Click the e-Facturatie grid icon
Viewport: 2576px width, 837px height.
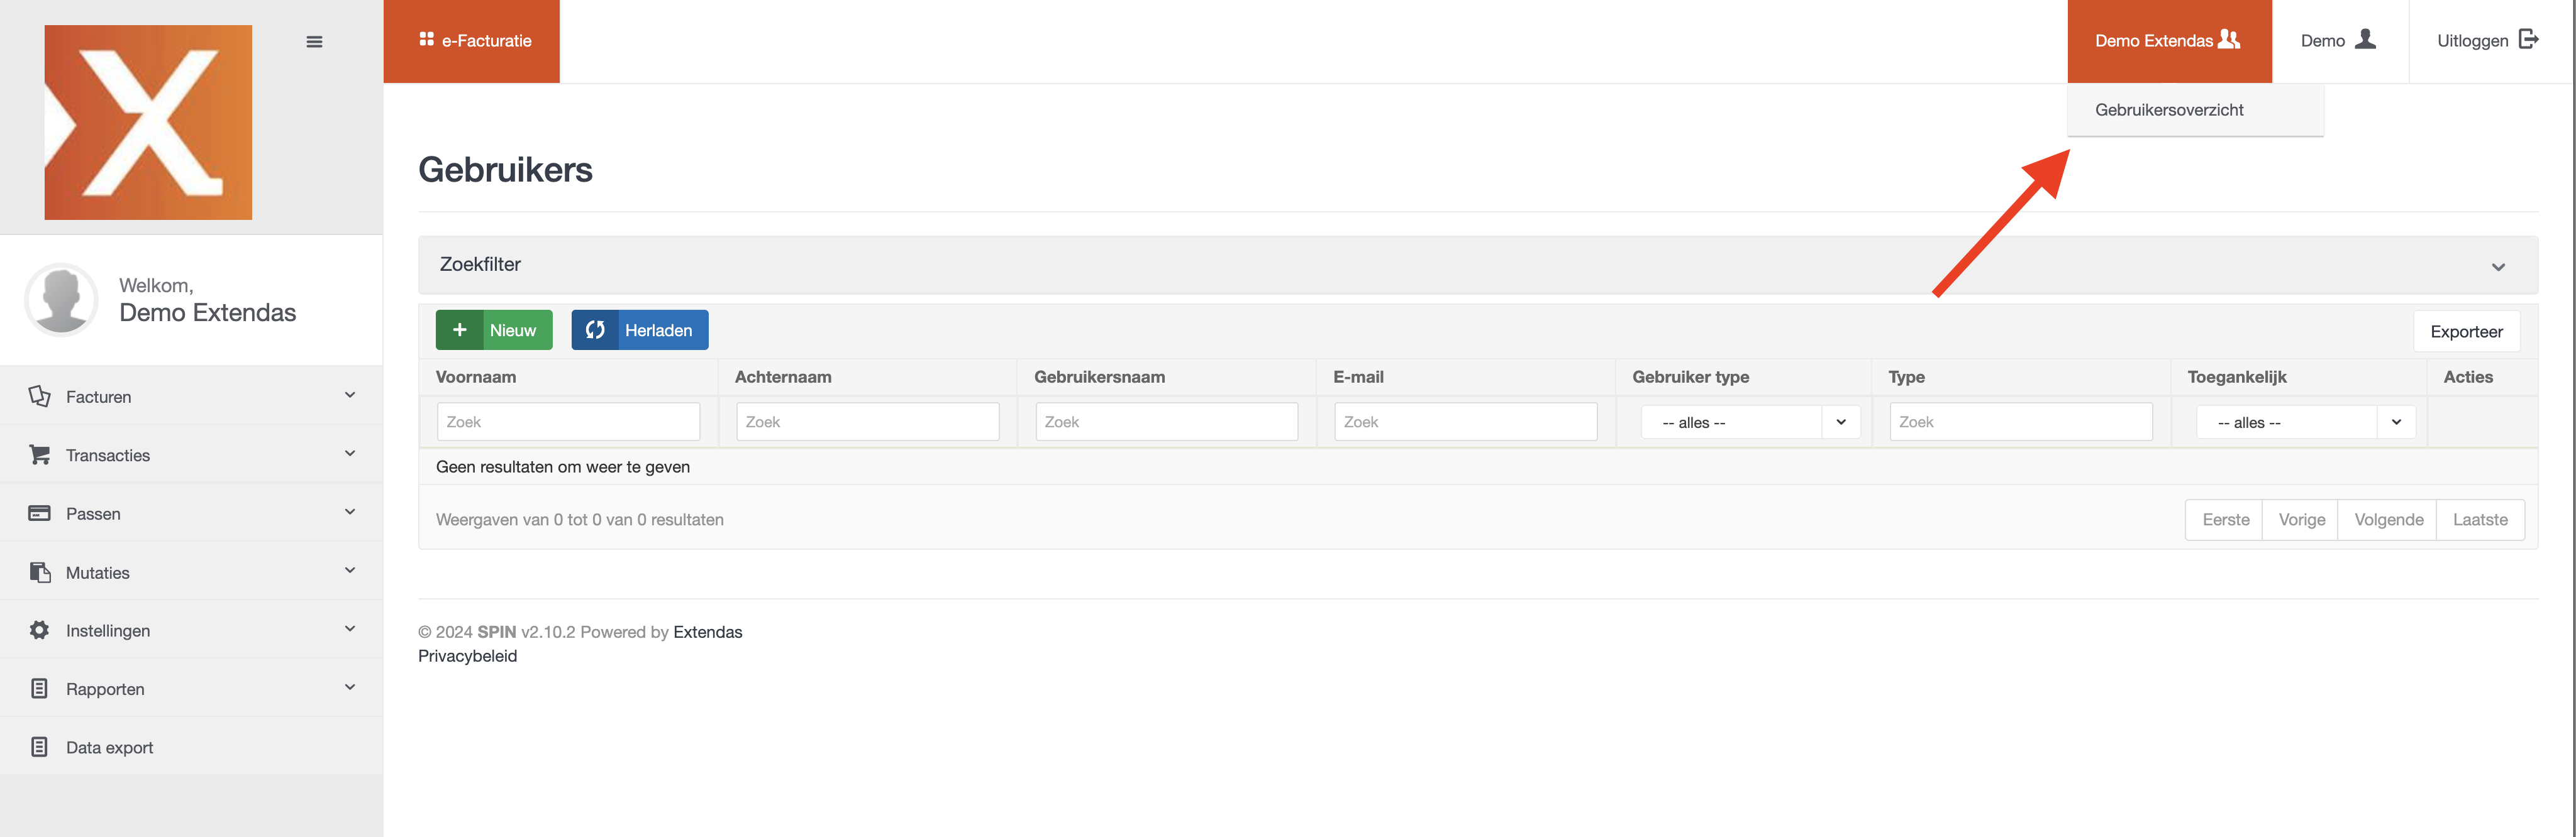click(426, 39)
